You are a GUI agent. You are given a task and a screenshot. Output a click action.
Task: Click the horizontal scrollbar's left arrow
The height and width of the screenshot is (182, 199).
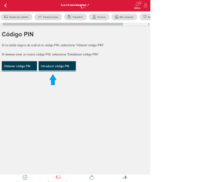pyautogui.click(x=1, y=24)
